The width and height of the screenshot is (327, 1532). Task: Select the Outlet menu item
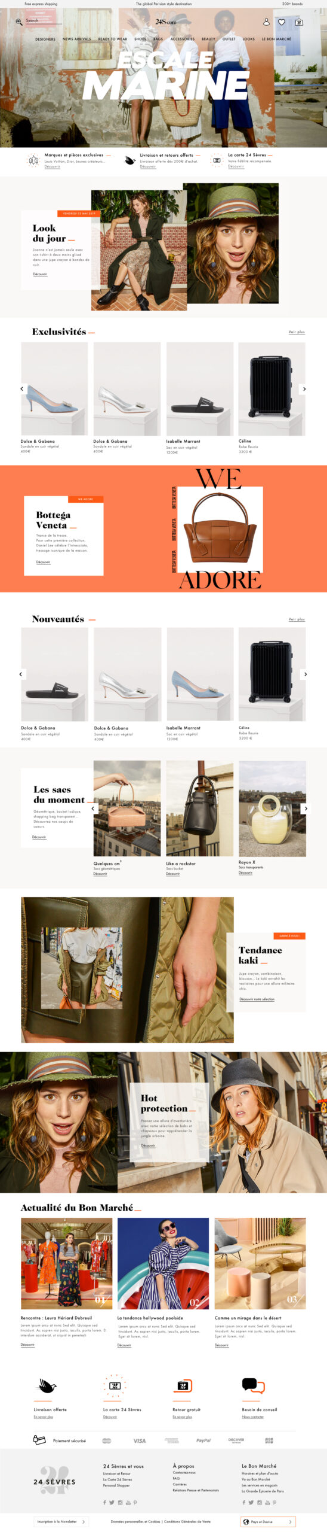coord(229,39)
